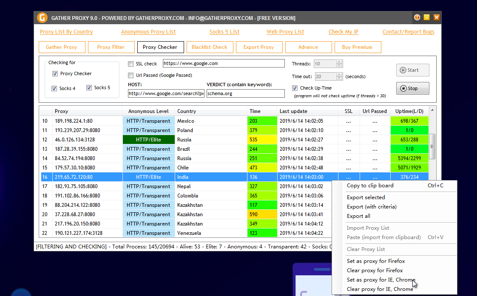Switch to the Gather Proxy tab
The width and height of the screenshot is (477, 296).
point(62,47)
